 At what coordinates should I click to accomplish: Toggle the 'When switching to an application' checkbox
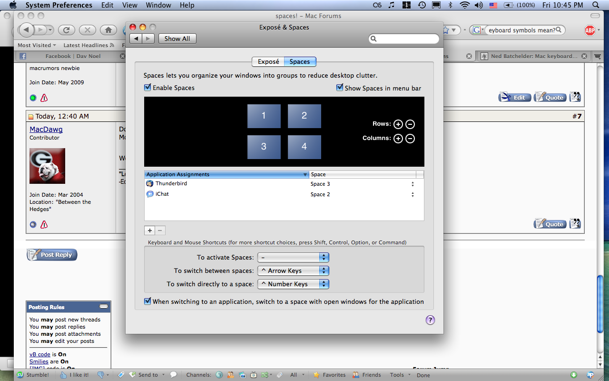[x=147, y=301]
